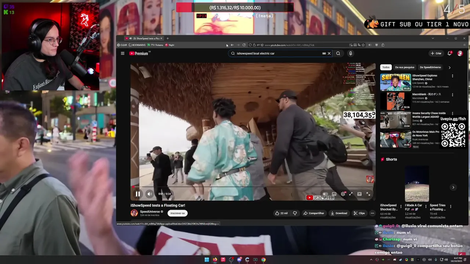Screen dimensions: 470x264
Task: Show more filter chips with the arrow
Action: coord(449,67)
